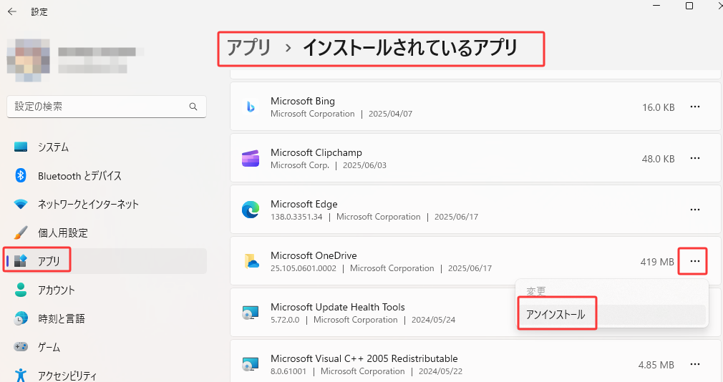This screenshot has height=382, width=723.
Task: Maximize the 設定 window
Action: [689, 6]
